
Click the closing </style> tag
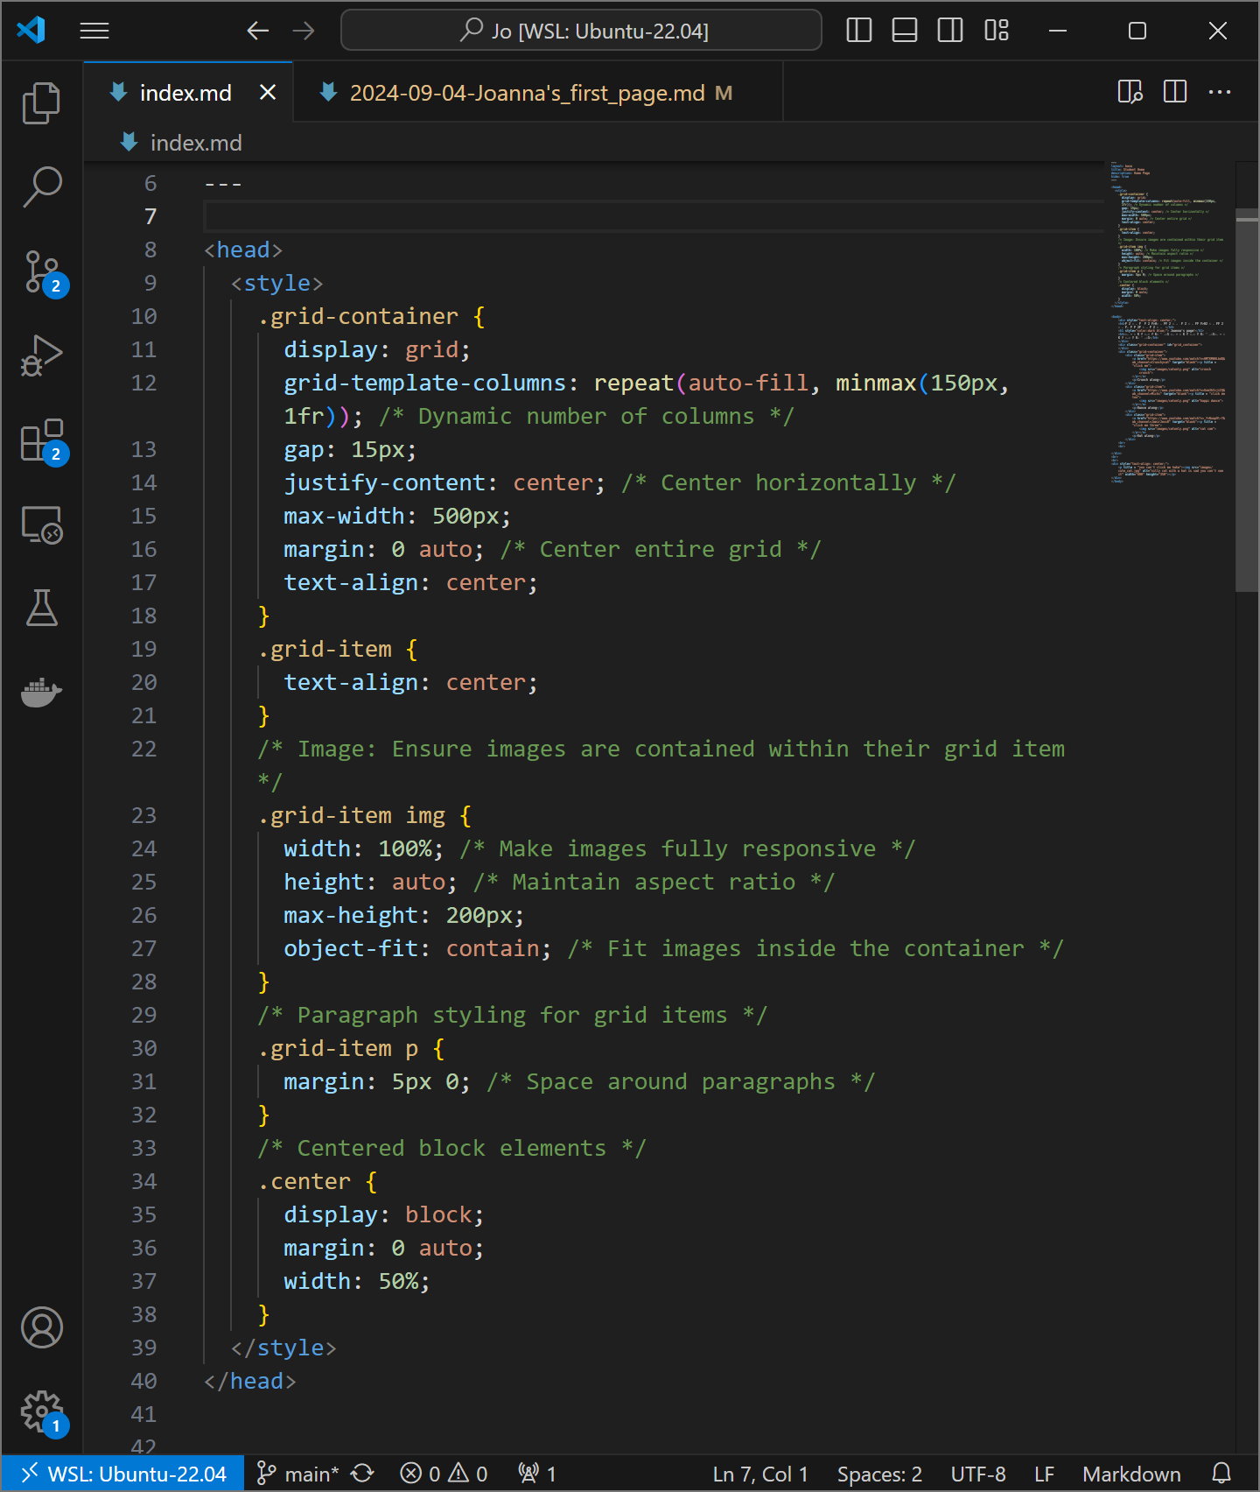[x=283, y=1348]
